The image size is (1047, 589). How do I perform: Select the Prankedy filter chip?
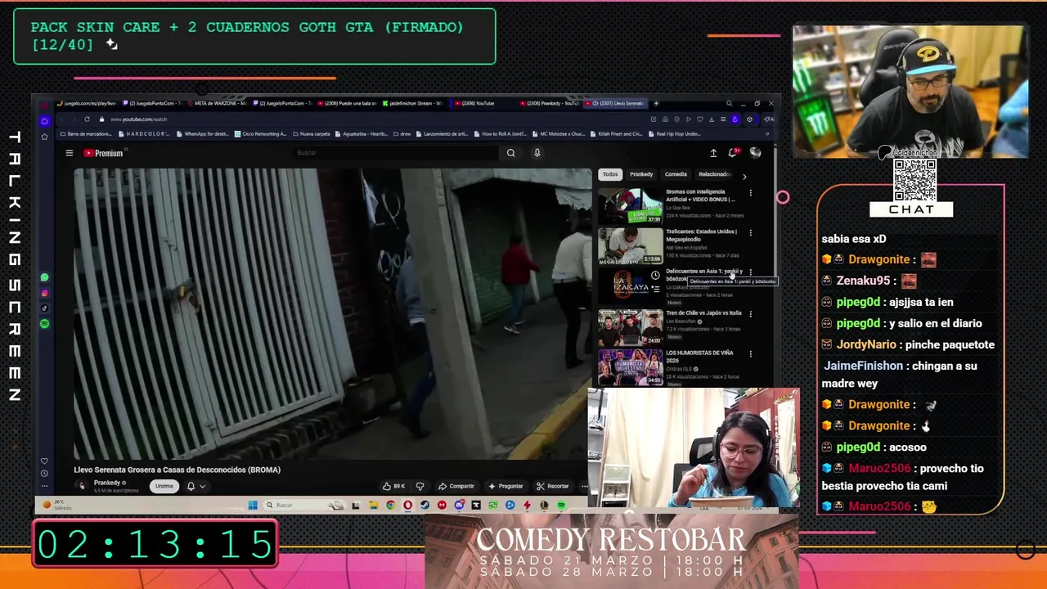coord(641,174)
